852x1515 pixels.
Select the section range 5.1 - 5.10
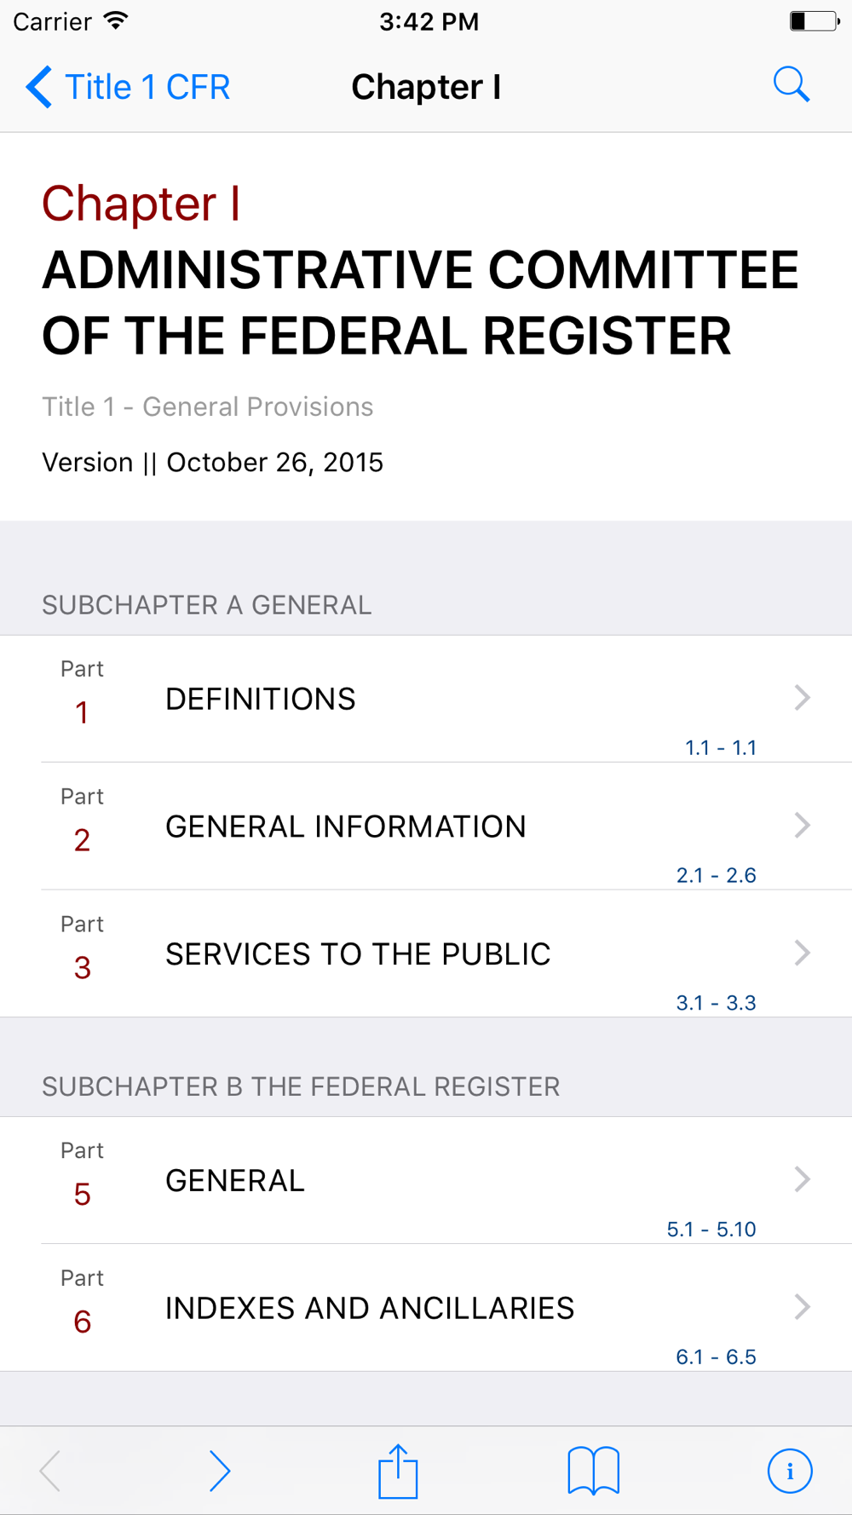711,1229
